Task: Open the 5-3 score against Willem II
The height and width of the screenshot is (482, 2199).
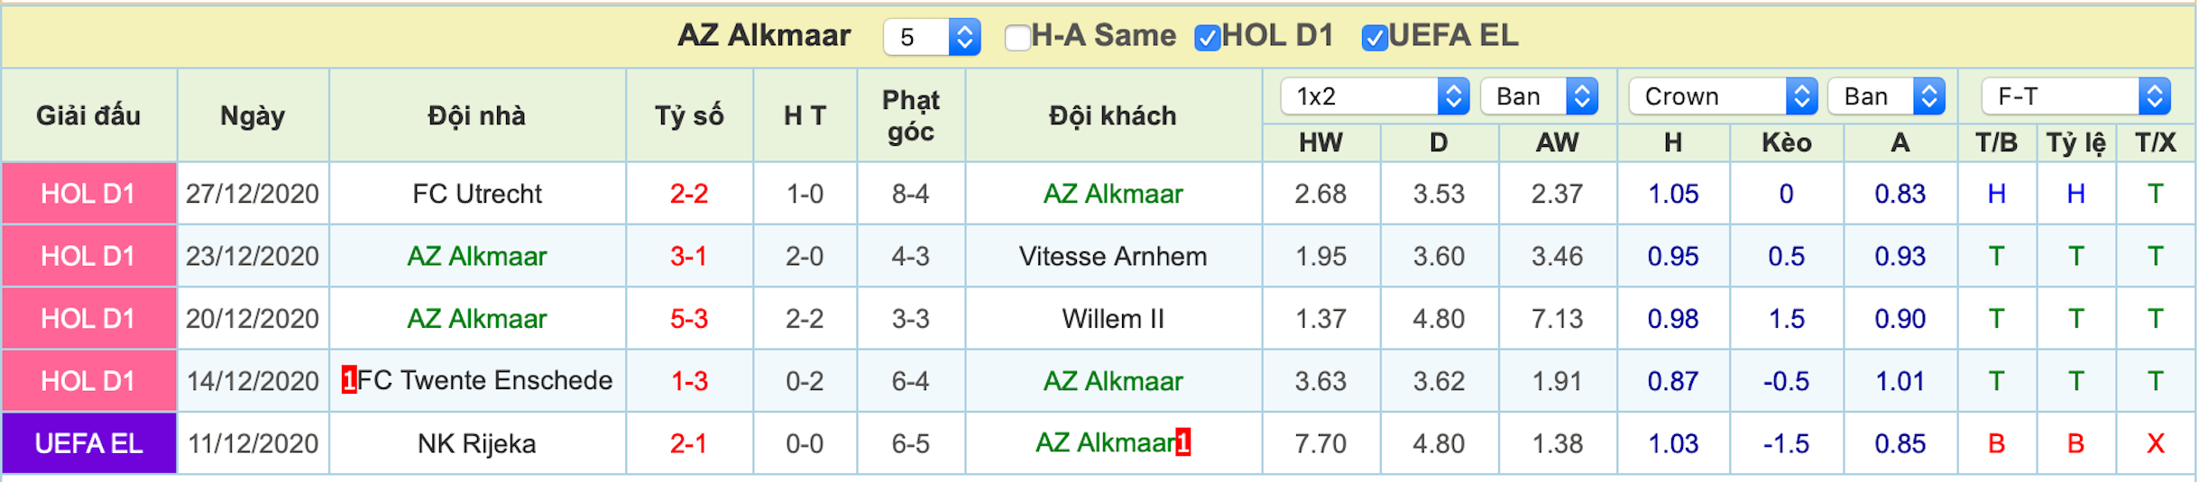Action: click(x=689, y=318)
